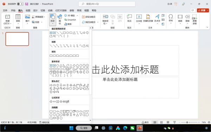Switch to the View (视图) tab

click(x=87, y=11)
